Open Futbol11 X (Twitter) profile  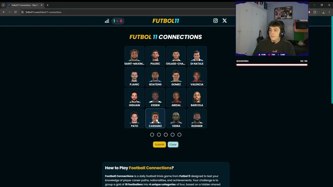tap(225, 21)
